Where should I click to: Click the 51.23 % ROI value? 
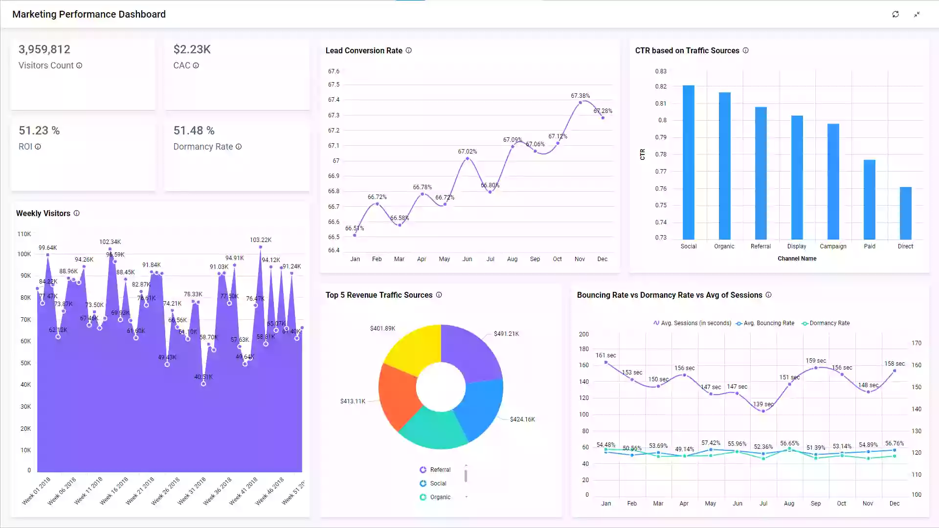point(39,131)
